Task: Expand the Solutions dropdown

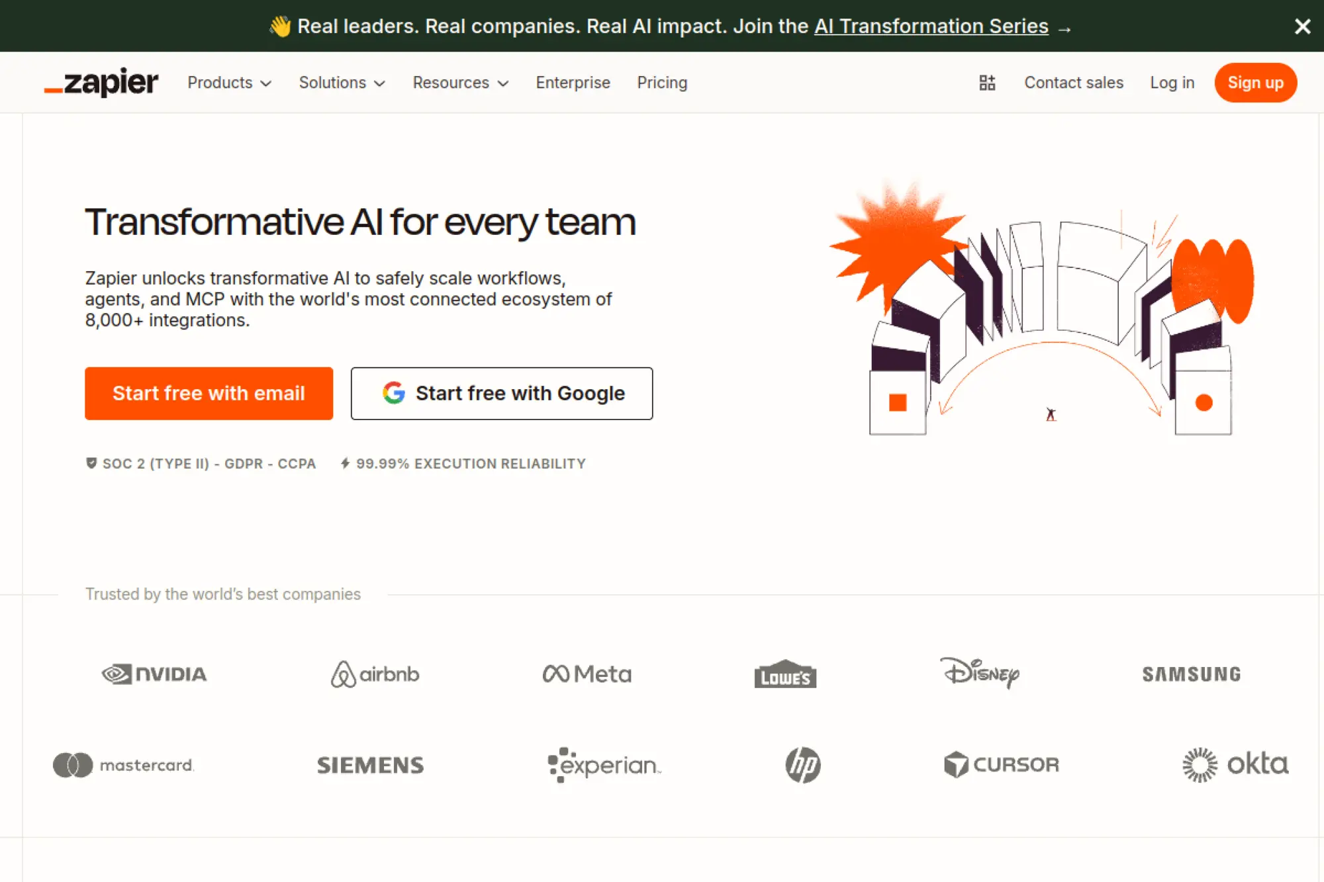Action: pos(342,83)
